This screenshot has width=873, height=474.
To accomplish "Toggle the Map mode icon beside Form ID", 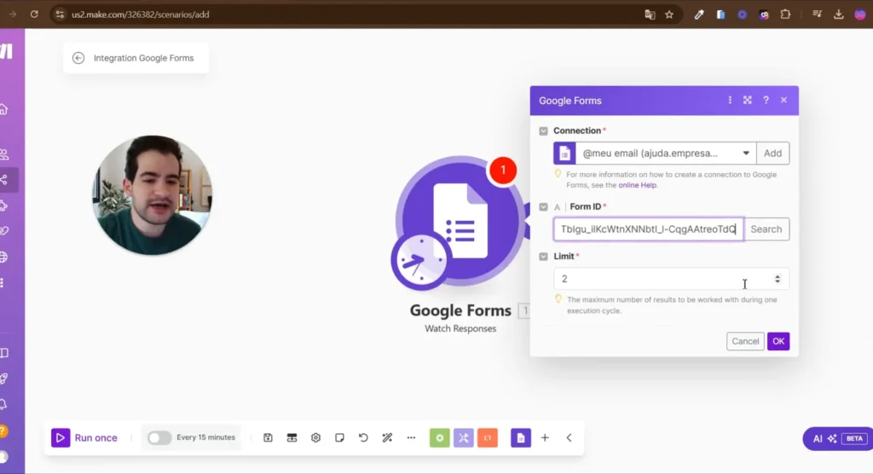I will 557,207.
